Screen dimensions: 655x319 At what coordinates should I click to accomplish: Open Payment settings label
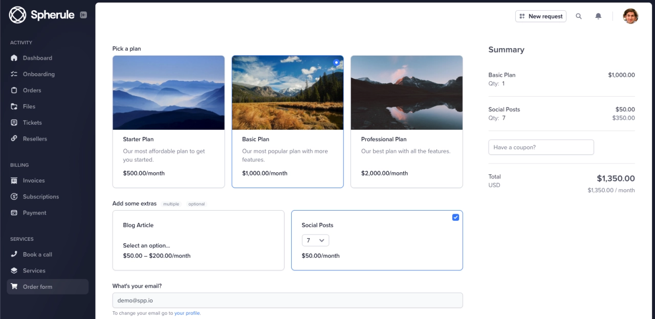click(x=35, y=213)
